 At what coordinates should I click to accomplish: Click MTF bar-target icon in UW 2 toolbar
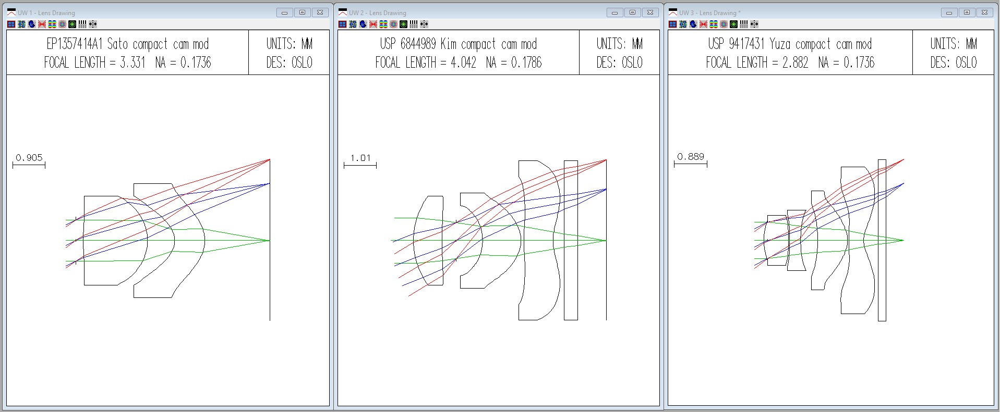(x=414, y=24)
